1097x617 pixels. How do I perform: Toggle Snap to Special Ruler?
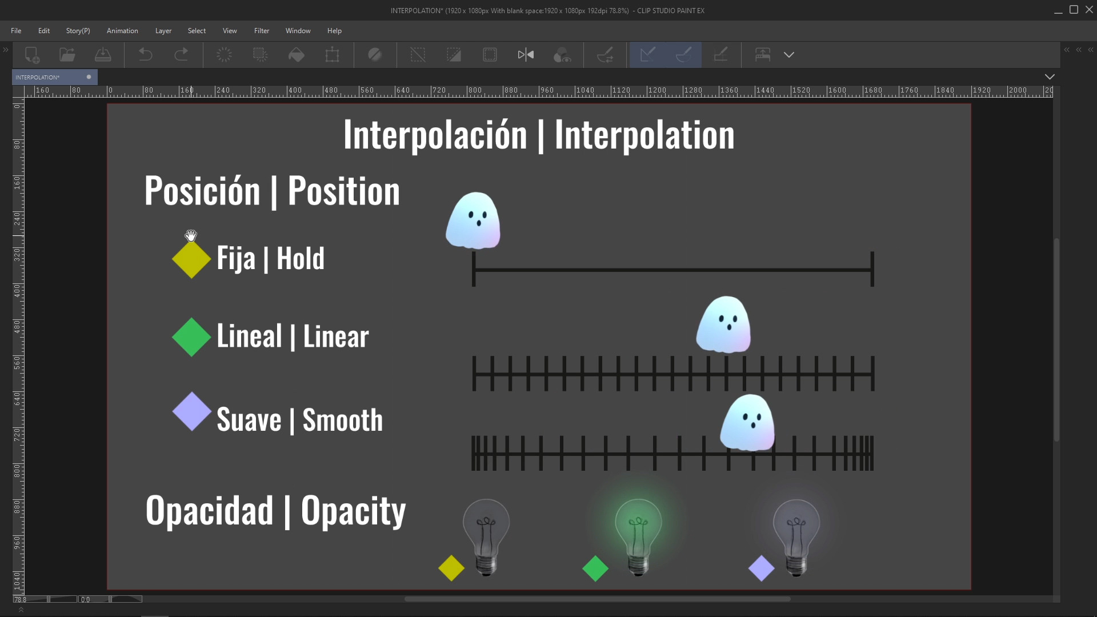(684, 55)
